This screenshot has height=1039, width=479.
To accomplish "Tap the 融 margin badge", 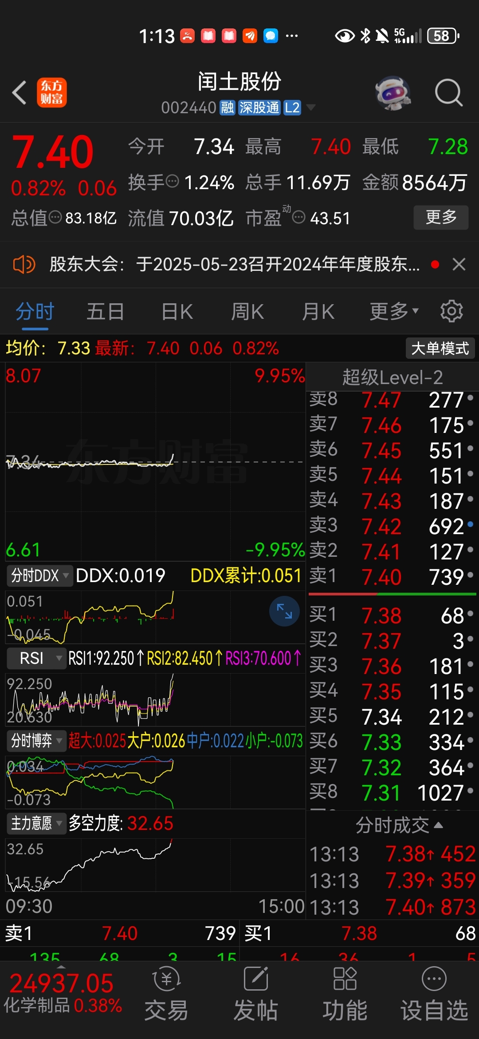I will tap(227, 107).
